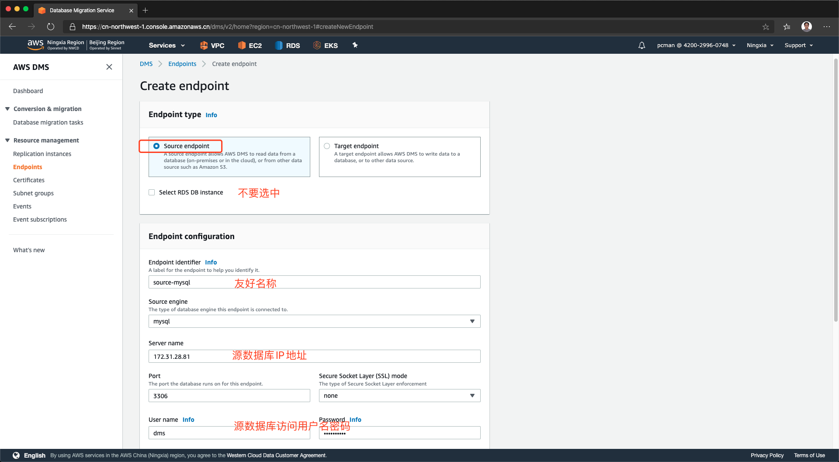
Task: Open the EC2 service shortcut
Action: coord(250,45)
